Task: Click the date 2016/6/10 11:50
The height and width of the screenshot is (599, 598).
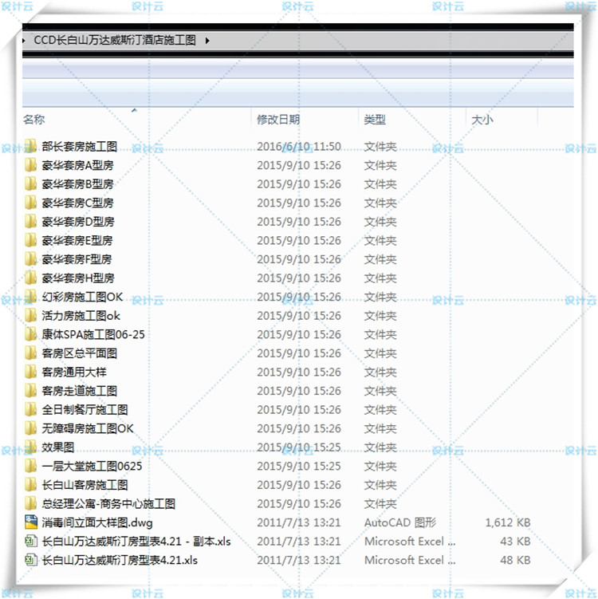Action: [299, 146]
